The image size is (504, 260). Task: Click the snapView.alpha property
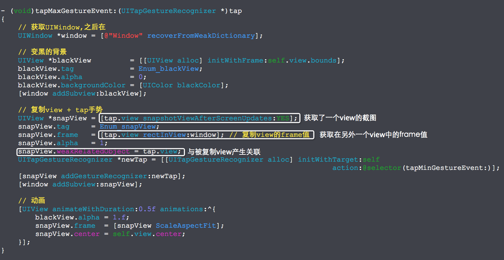click(x=48, y=143)
